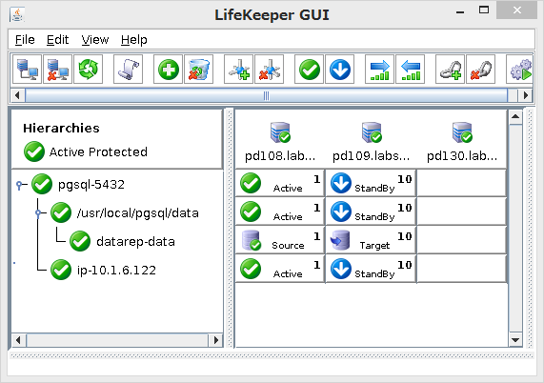Viewport: 544px width, 383px height.
Task: Click the Delete Comm Path icon
Action: (x=270, y=70)
